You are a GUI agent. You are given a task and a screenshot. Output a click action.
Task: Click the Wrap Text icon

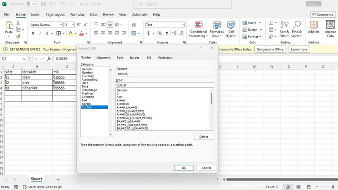tap(134, 25)
